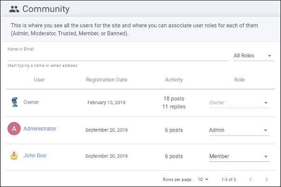Go to previous page arrow
Image resolution: width=281 pixels, height=187 pixels.
click(251, 179)
